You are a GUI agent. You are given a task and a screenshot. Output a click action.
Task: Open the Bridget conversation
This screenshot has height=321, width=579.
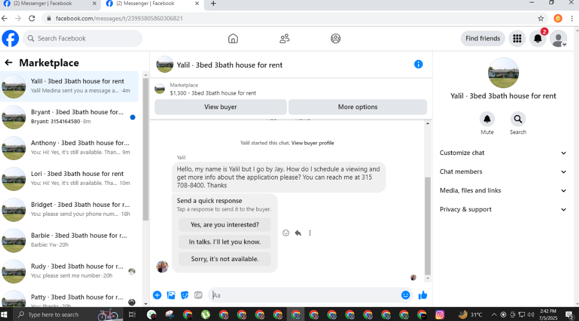69,209
